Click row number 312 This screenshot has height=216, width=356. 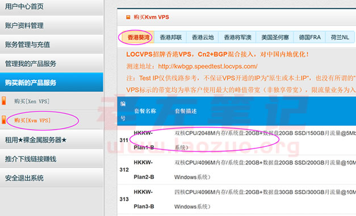click(124, 170)
